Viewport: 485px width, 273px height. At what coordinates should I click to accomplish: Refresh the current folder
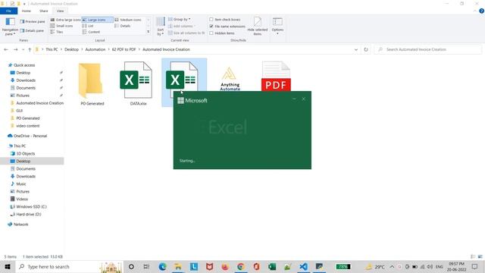point(366,49)
